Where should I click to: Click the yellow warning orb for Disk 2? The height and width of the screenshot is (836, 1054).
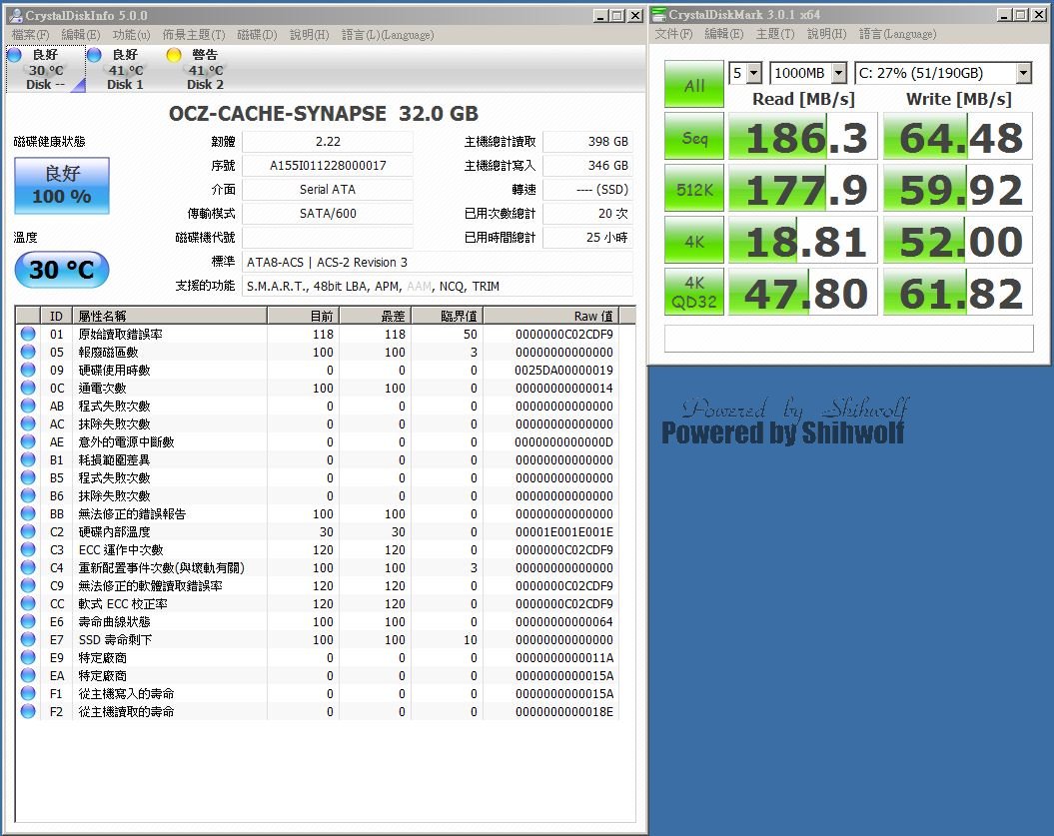[x=174, y=54]
